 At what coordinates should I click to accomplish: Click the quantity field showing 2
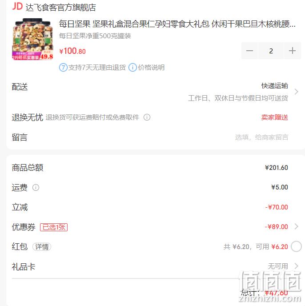click(x=271, y=51)
